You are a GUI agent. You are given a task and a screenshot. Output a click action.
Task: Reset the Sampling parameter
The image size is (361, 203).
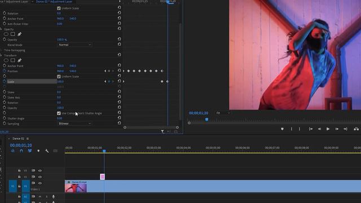(119, 123)
